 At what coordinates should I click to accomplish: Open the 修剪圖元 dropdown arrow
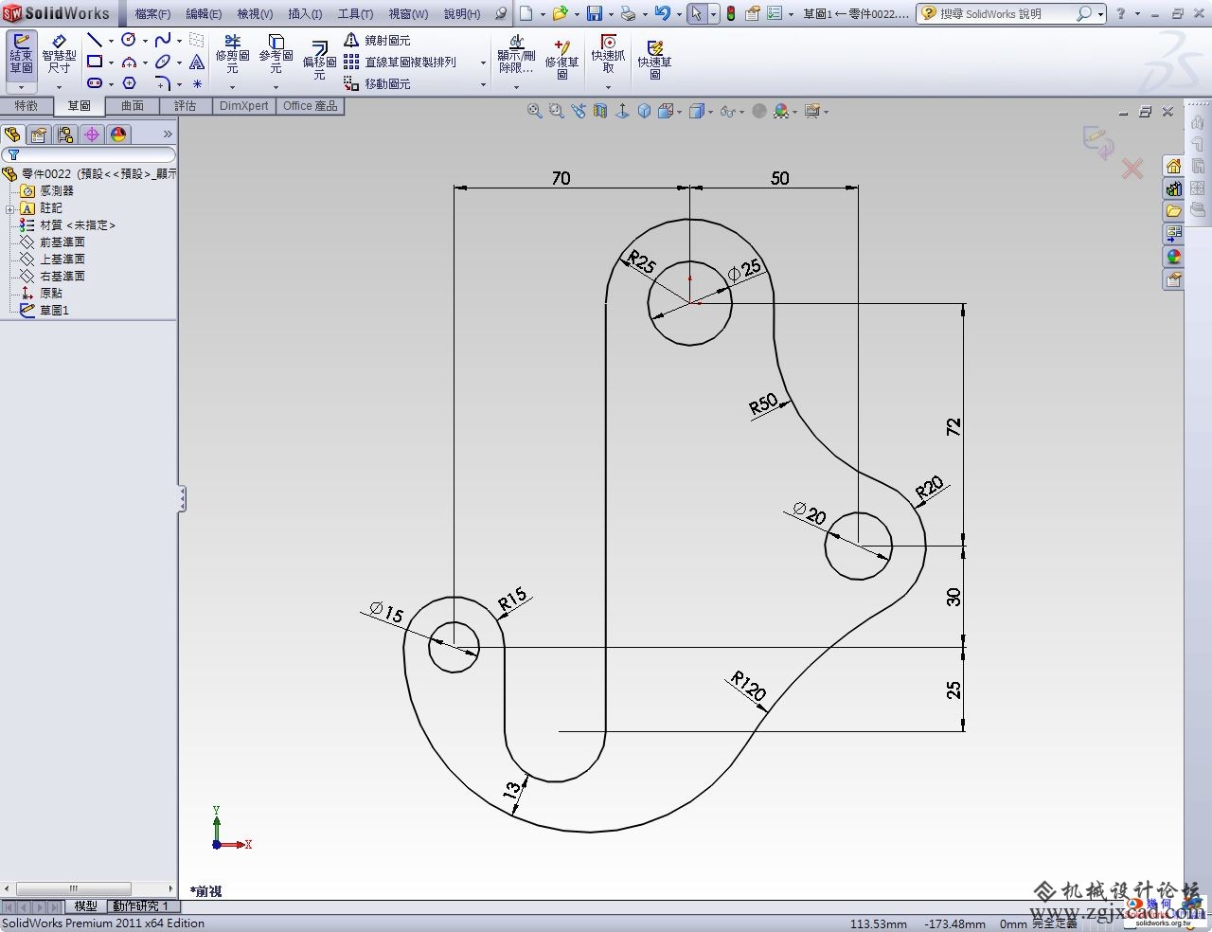232,86
